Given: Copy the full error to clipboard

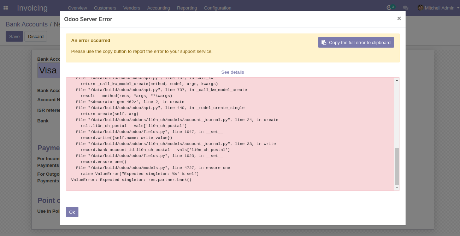Looking at the screenshot, I should (356, 42).
